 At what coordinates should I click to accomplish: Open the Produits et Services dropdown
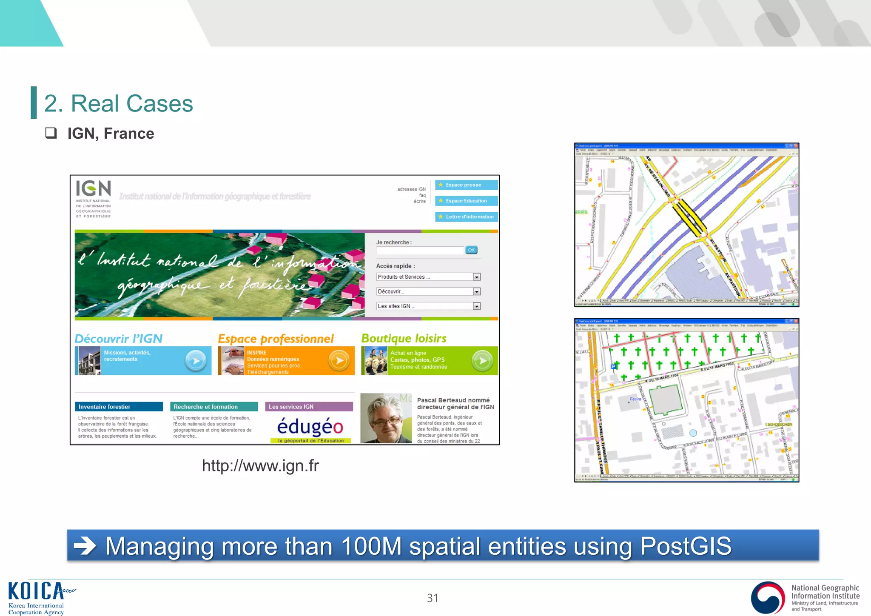point(476,277)
